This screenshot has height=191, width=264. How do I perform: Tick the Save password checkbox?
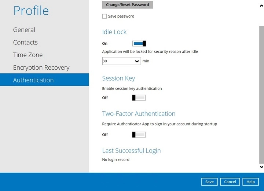pyautogui.click(x=104, y=16)
